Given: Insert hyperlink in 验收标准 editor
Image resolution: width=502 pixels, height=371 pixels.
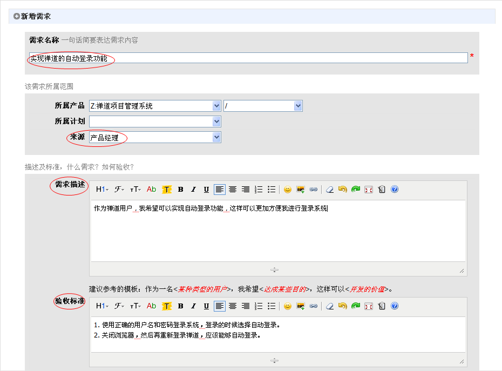Looking at the screenshot, I should point(314,306).
